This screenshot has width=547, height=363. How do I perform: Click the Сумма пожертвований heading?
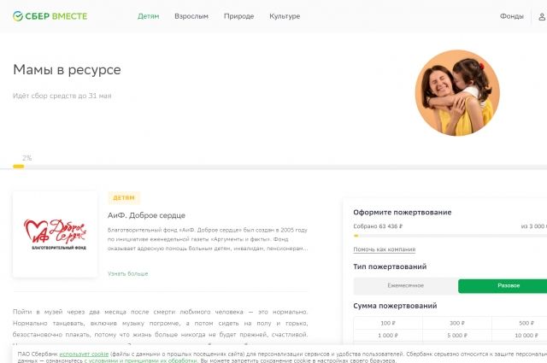(x=395, y=306)
